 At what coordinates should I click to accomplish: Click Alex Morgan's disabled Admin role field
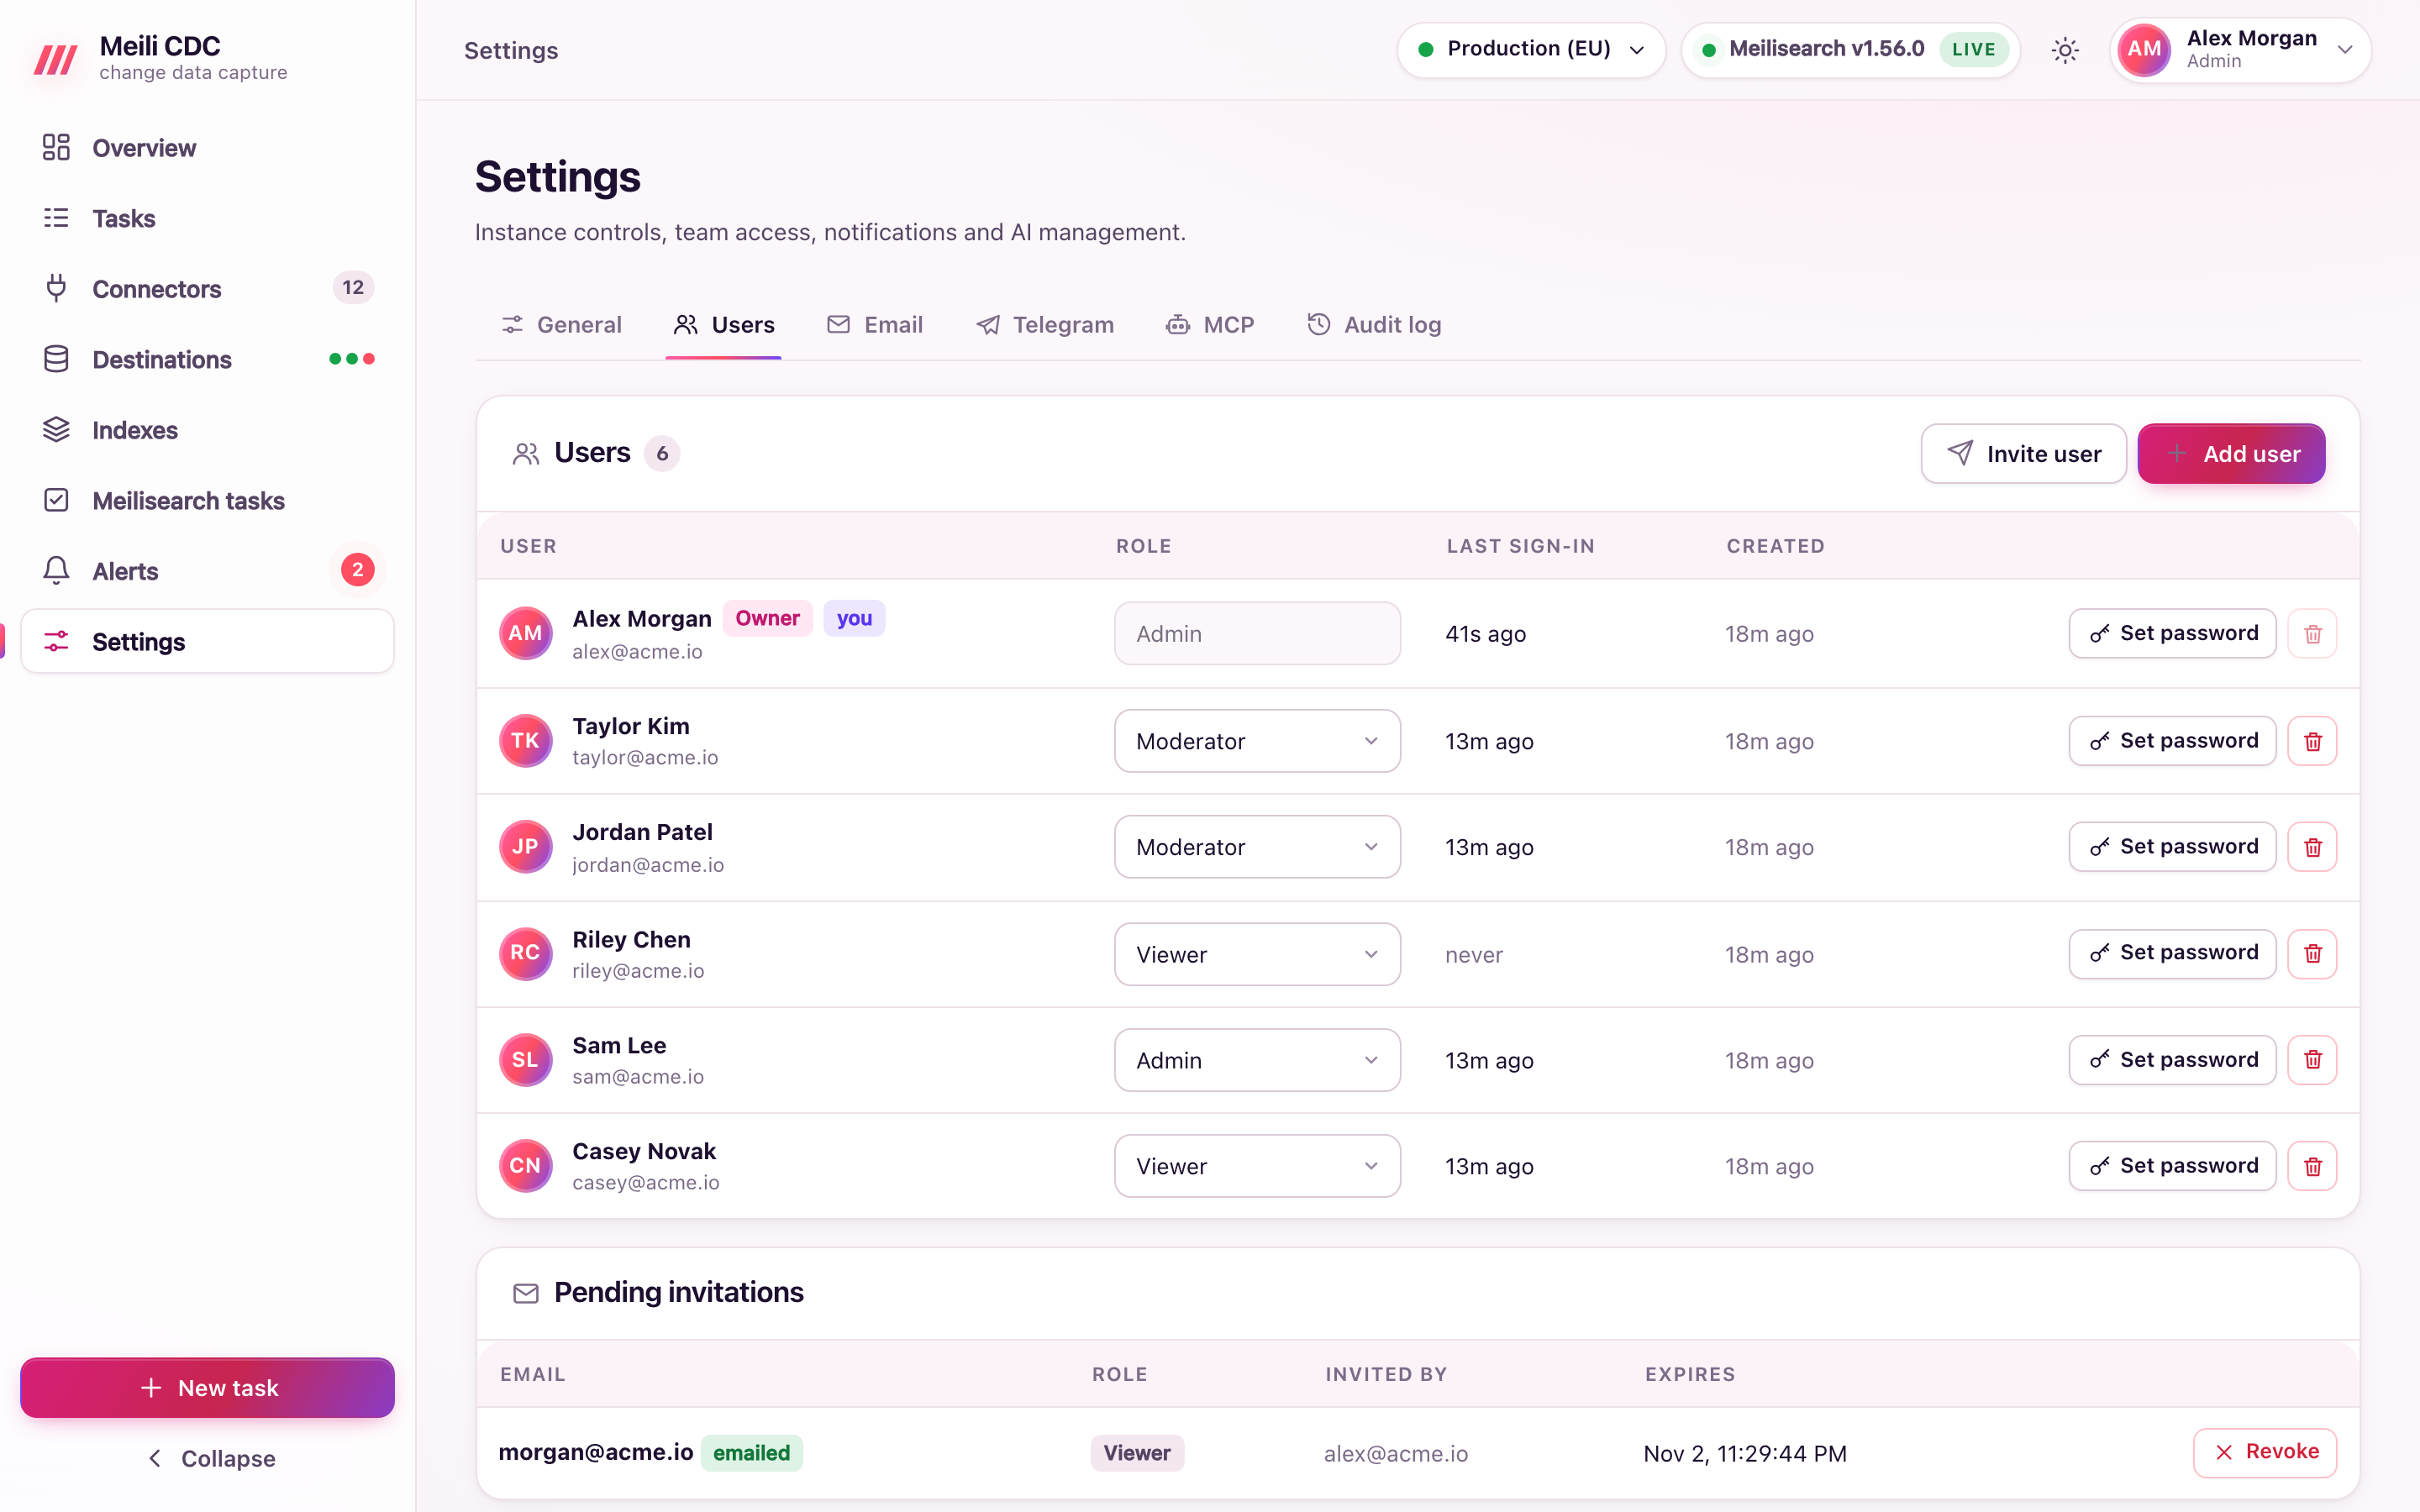(1257, 633)
